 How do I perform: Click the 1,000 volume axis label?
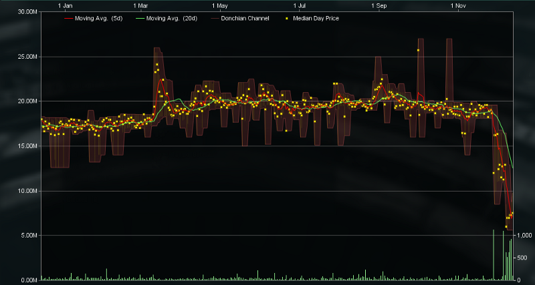[523, 236]
